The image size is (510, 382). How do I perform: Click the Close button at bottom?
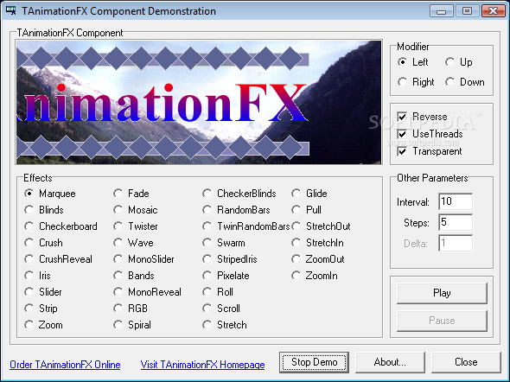click(x=466, y=362)
